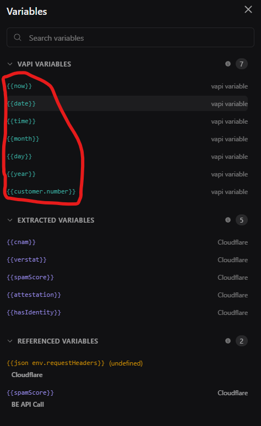This screenshot has height=426, width=261.
Task: Click the {{cnam}} extracted variable
Action: point(127,242)
